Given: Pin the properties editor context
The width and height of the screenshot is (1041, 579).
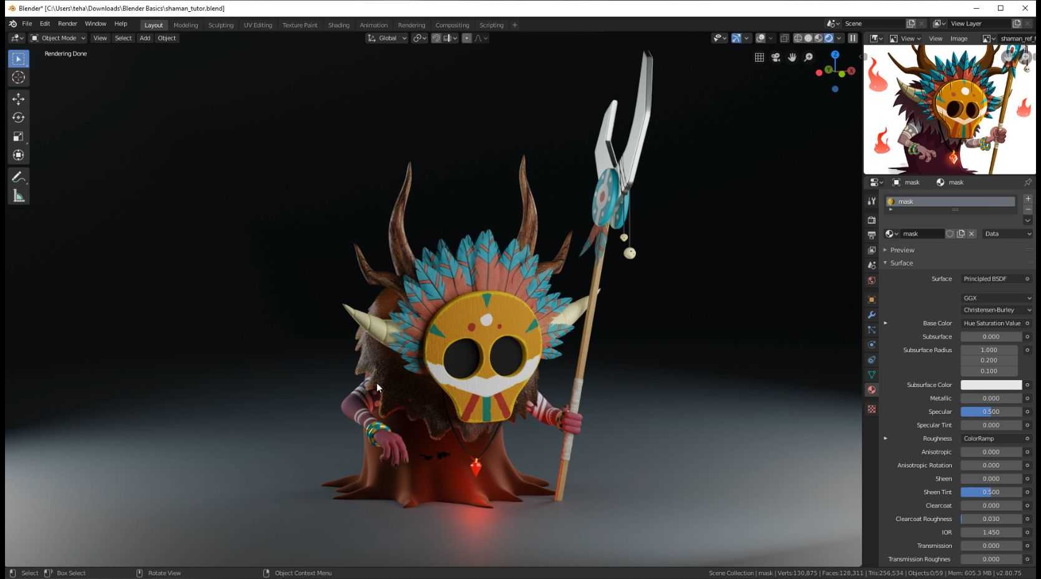Looking at the screenshot, I should click(1027, 182).
